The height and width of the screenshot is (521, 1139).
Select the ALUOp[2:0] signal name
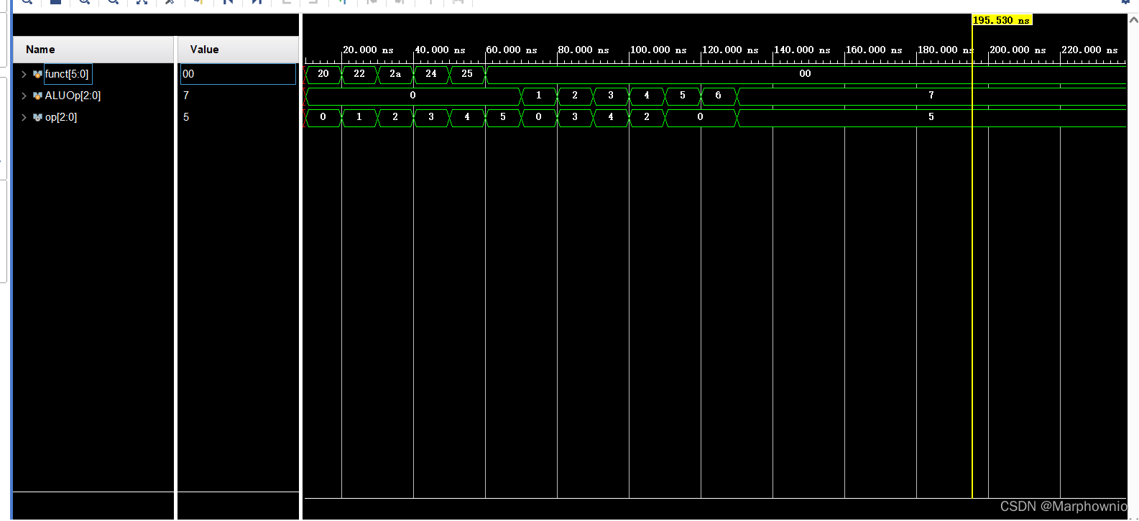pyautogui.click(x=73, y=96)
